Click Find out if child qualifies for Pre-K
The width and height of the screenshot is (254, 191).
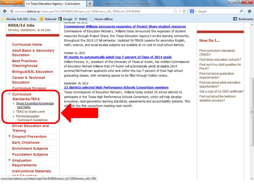(220, 67)
